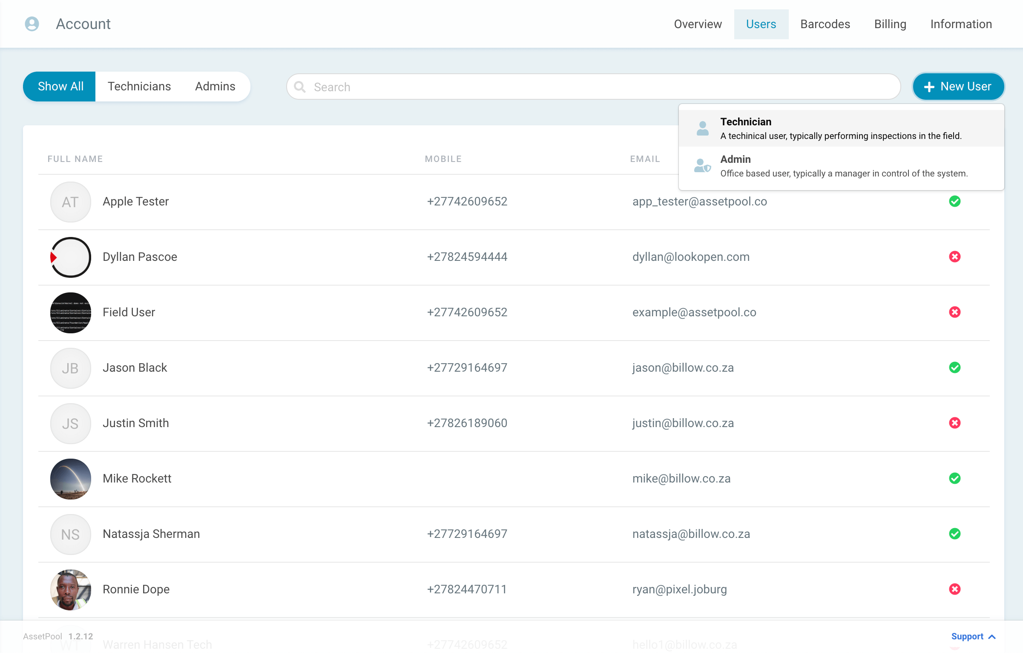The height and width of the screenshot is (653, 1023).
Task: Click Mike Rockett's profile photo
Action: [x=70, y=479]
